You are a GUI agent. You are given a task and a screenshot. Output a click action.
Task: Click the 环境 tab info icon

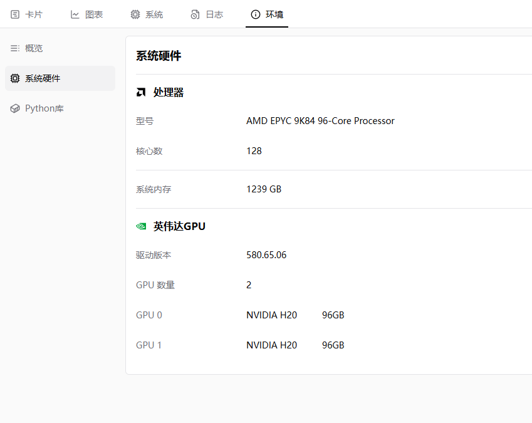(255, 14)
